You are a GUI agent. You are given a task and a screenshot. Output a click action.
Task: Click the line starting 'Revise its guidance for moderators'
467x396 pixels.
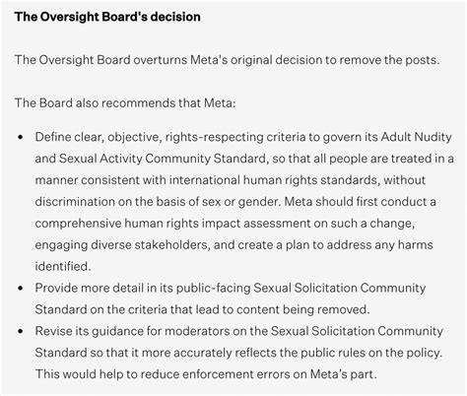(239, 331)
